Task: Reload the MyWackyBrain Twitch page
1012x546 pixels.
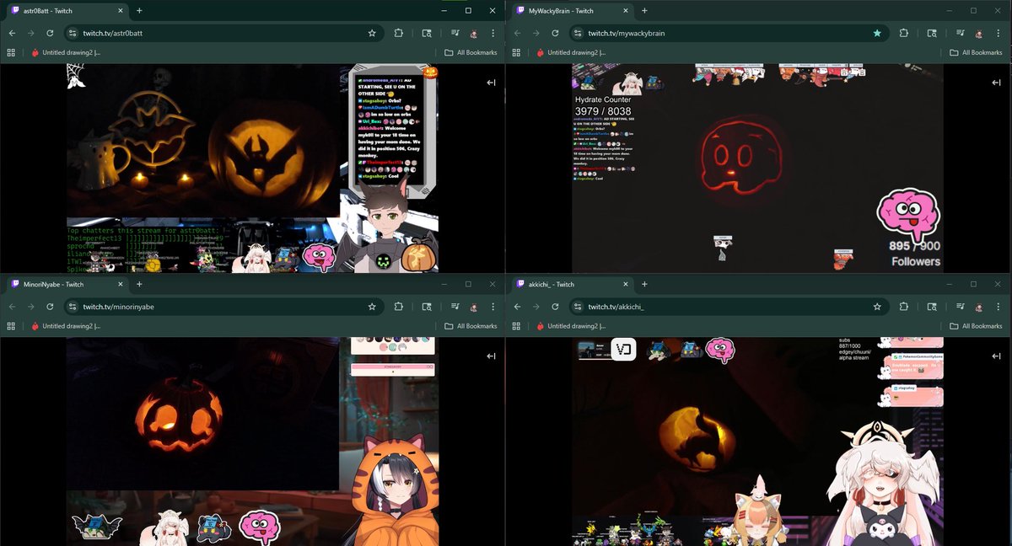Action: click(x=557, y=33)
